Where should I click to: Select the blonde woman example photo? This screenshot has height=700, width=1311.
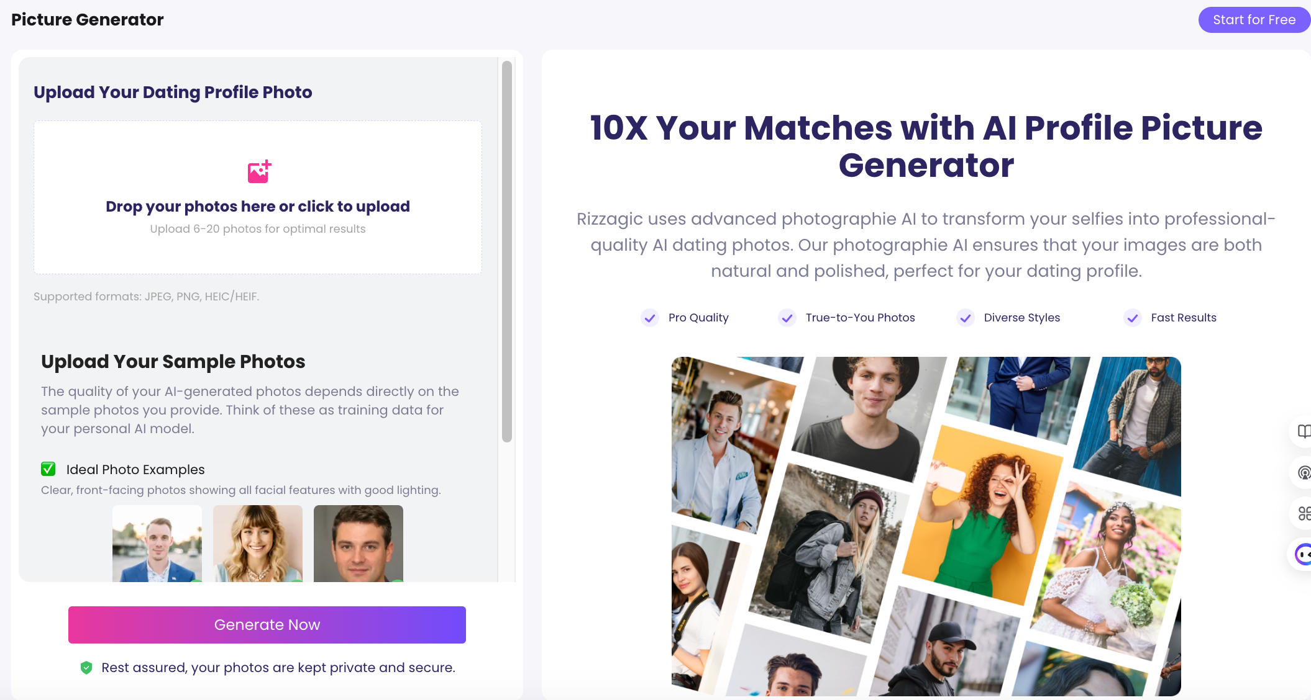[258, 544]
